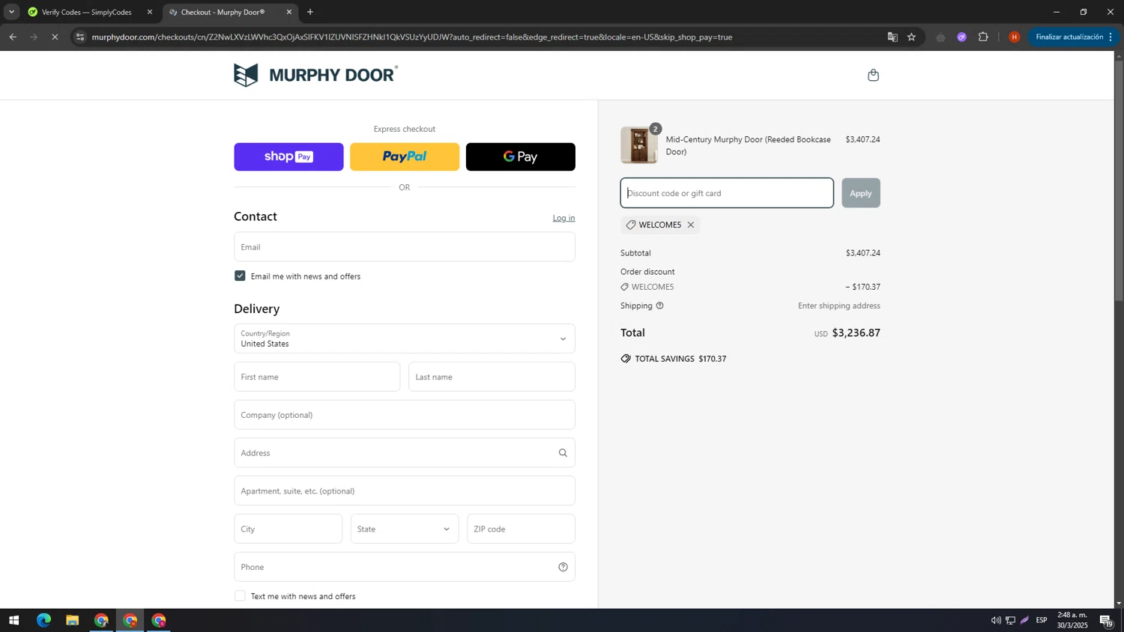Image resolution: width=1124 pixels, height=632 pixels.
Task: Open the Windows Start menu
Action: click(x=13, y=620)
